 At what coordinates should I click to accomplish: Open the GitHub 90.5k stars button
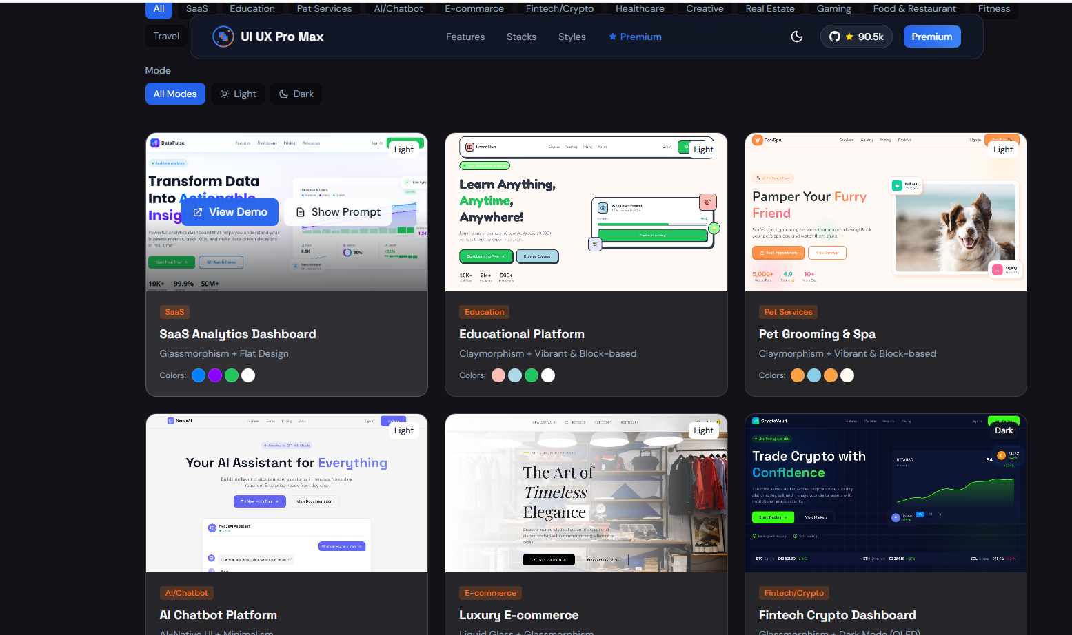pyautogui.click(x=856, y=37)
